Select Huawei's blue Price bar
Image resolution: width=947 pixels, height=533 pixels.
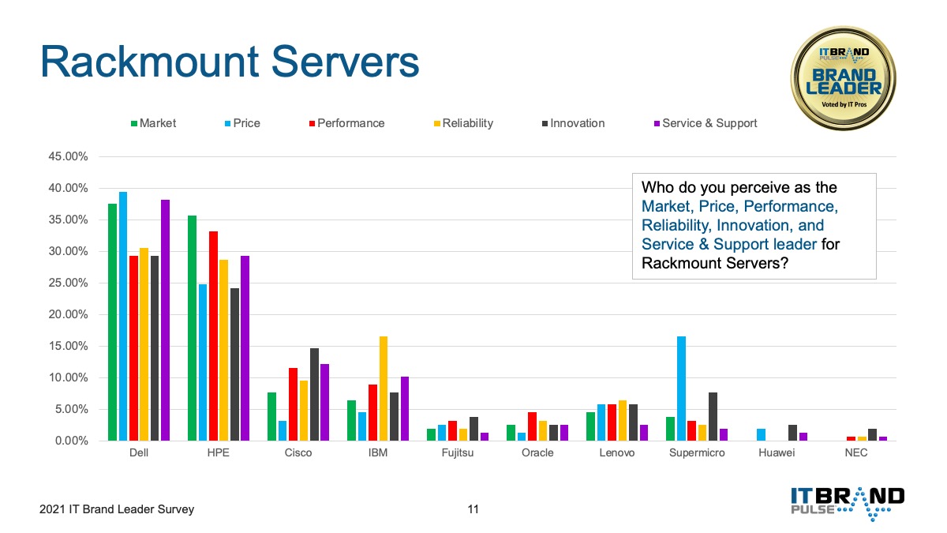760,434
